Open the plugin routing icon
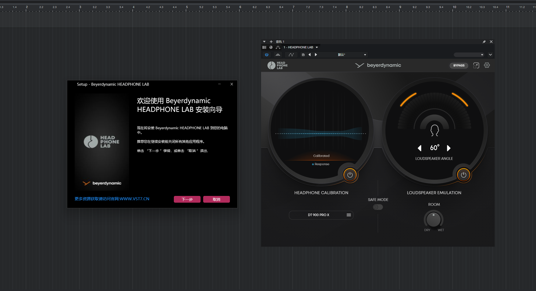The height and width of the screenshot is (291, 536). coord(278,47)
